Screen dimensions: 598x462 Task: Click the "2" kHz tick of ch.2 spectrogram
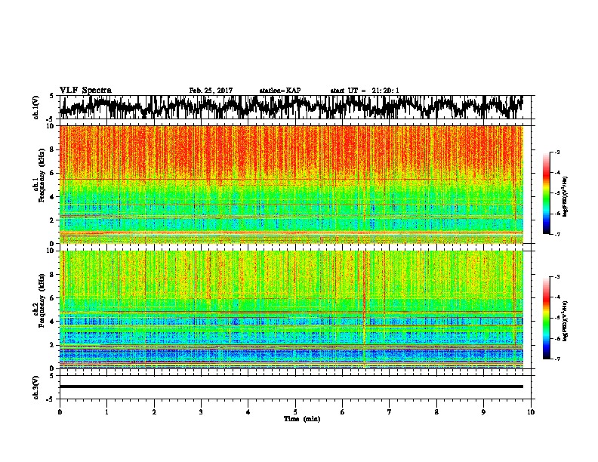(53, 345)
